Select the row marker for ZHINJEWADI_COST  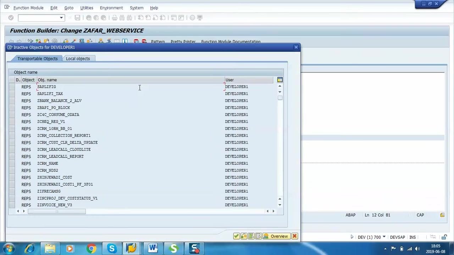click(12, 177)
